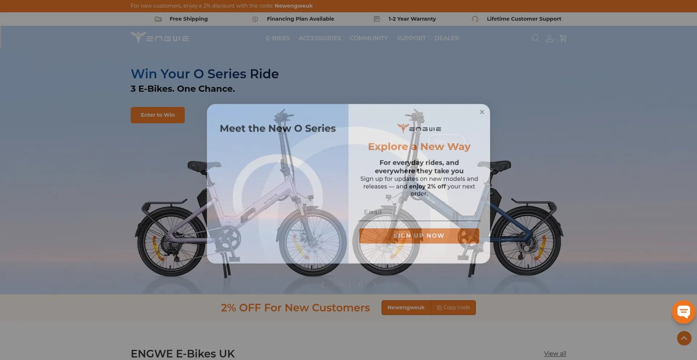Image resolution: width=697 pixels, height=360 pixels.
Task: Go to previous carousel slide arrow
Action: (322, 285)
